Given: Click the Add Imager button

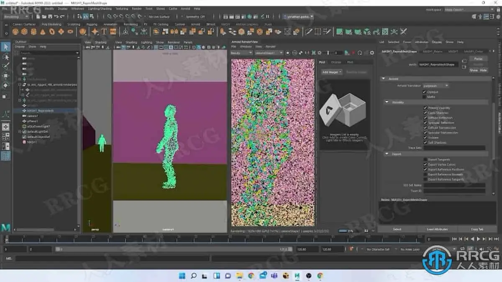Looking at the screenshot, I should click(x=332, y=72).
